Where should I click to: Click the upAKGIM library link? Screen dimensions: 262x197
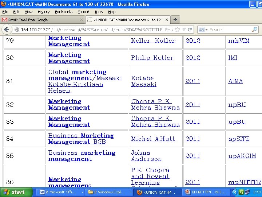(x=242, y=156)
